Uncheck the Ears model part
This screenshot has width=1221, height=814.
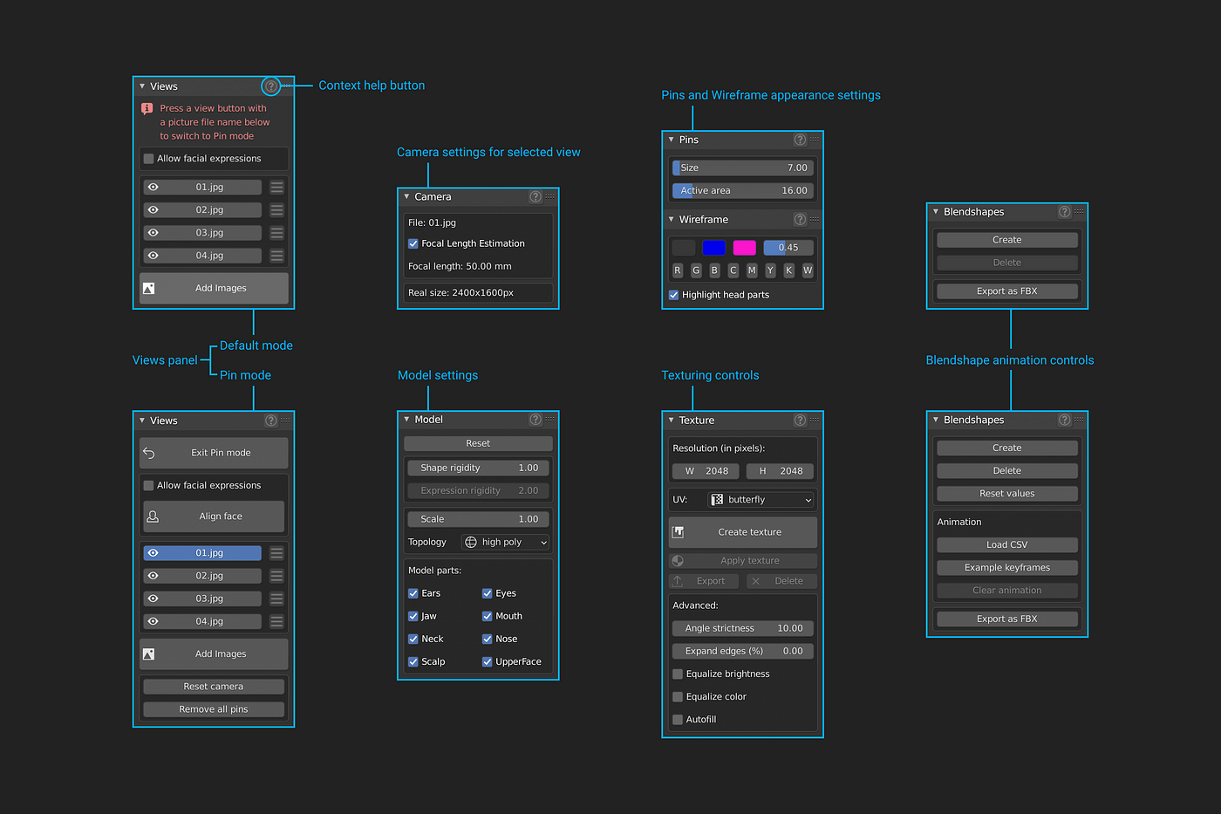[x=413, y=593]
